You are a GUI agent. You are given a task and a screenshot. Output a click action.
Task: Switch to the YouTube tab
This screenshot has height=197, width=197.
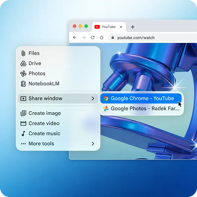107,27
